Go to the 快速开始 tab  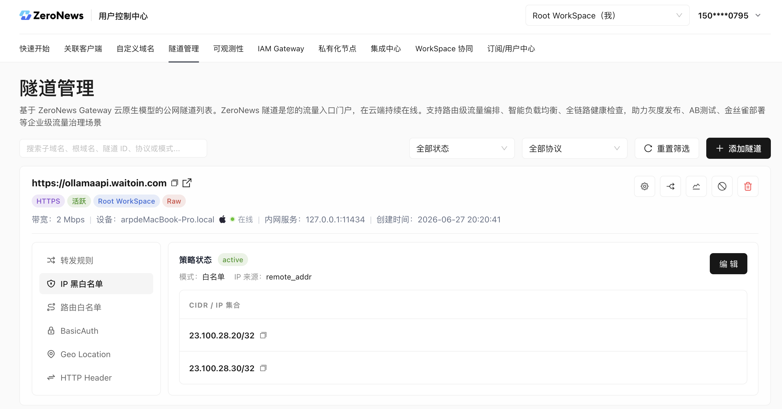click(x=35, y=48)
